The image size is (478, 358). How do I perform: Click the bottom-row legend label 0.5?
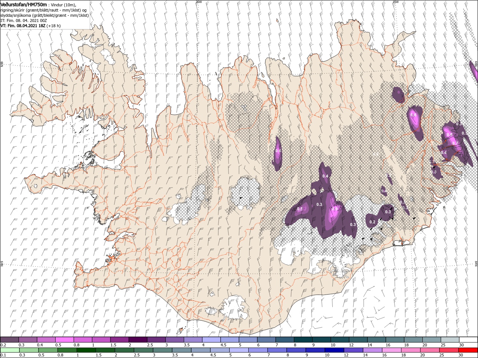coord(41,355)
